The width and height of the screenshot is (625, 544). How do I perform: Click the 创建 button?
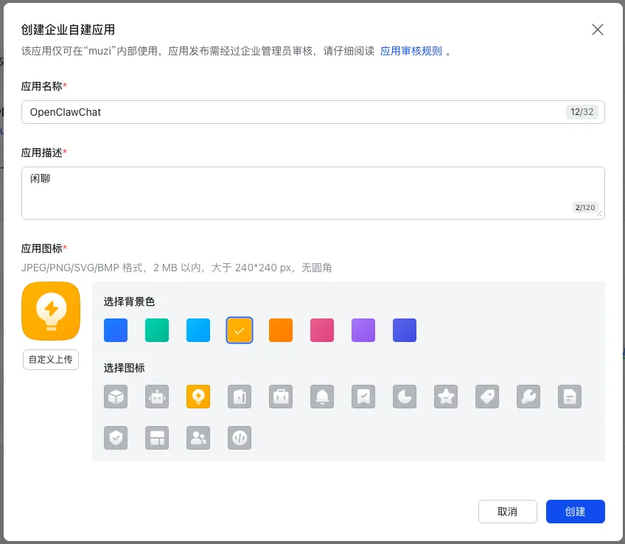(x=575, y=512)
